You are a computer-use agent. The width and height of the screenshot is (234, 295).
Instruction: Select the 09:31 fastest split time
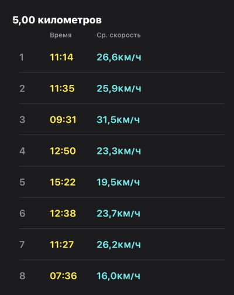pyautogui.click(x=63, y=119)
